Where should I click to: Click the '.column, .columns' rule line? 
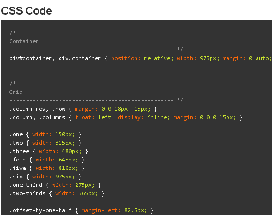tap(126, 117)
